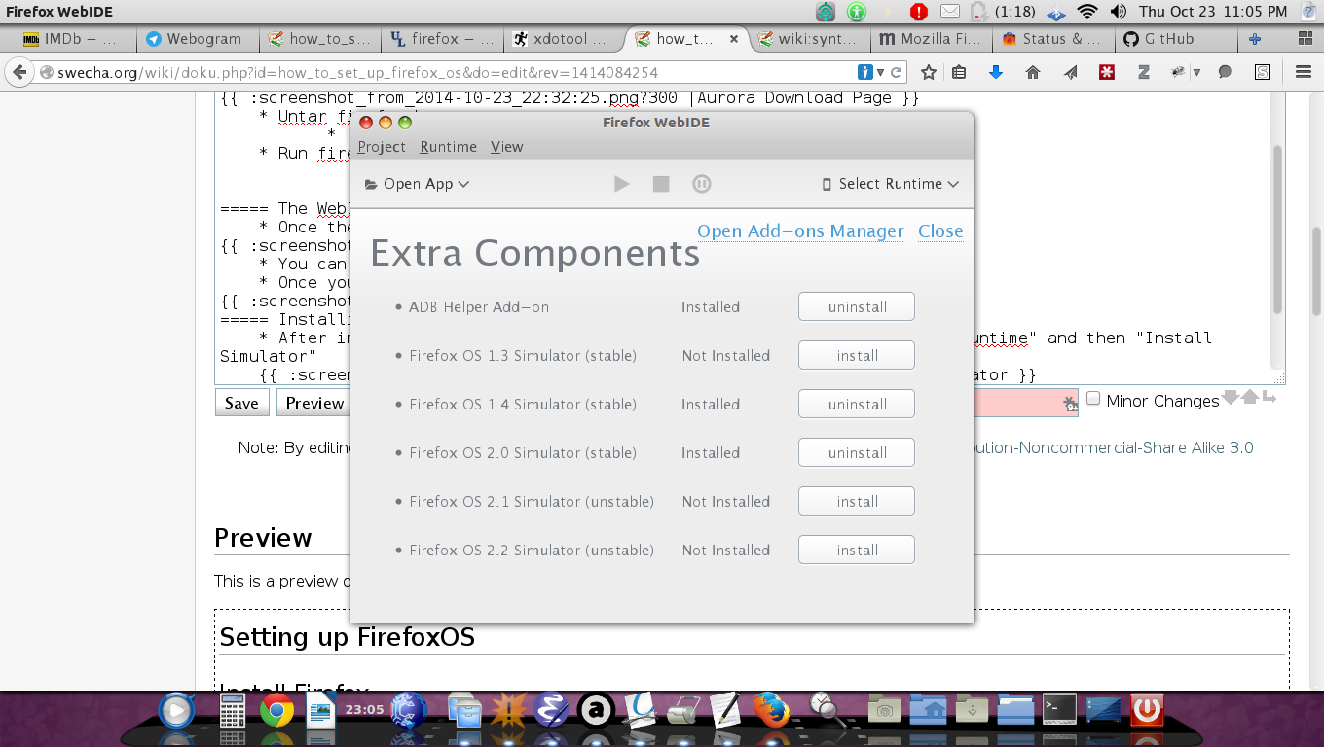Install Firefox OS 1.3 Simulator
This screenshot has height=747, width=1324.
857,356
